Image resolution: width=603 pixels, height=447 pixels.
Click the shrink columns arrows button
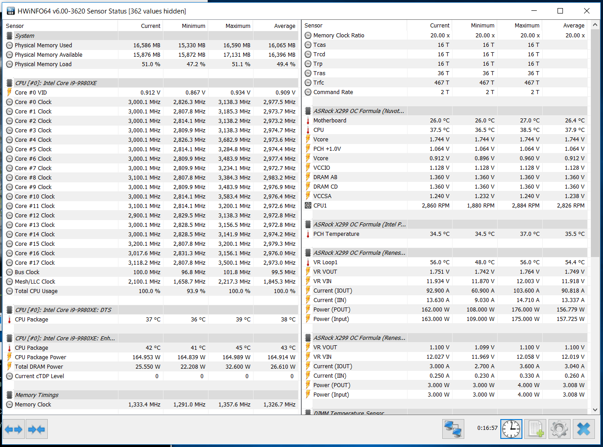36,429
